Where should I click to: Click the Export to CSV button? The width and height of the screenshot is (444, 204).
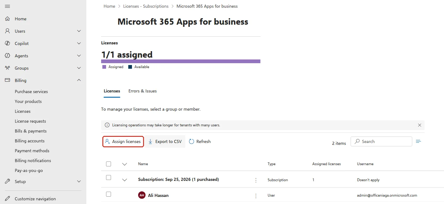point(165,141)
